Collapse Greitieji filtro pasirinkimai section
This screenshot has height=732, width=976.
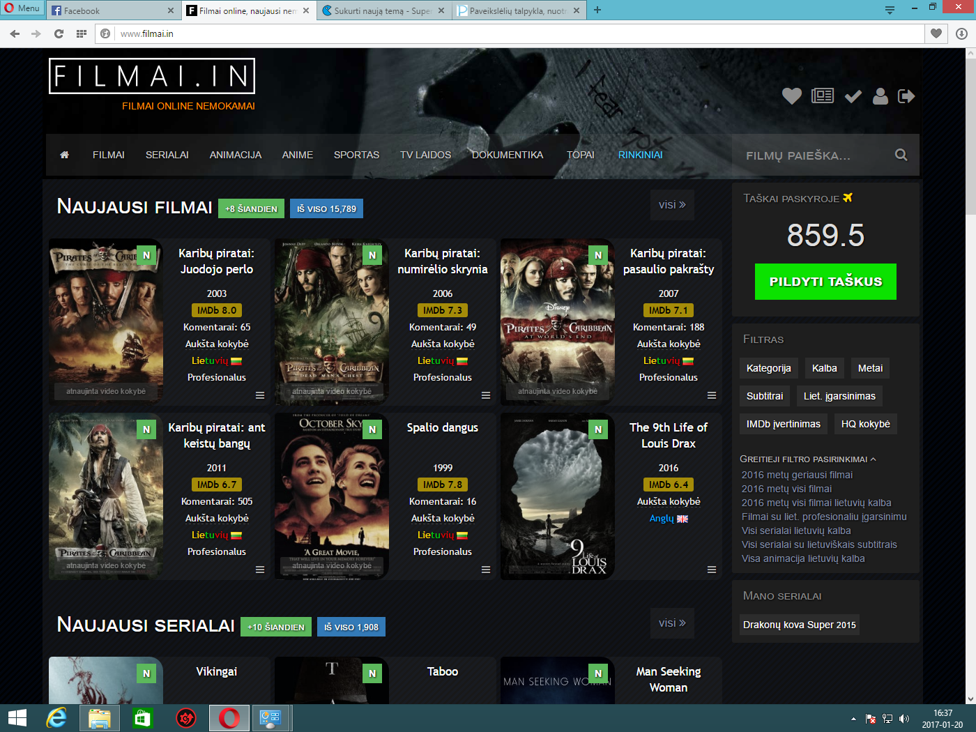point(808,459)
